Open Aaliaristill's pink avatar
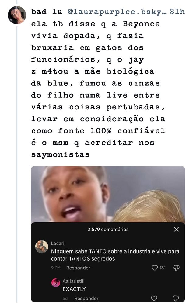The image size is (189, 304). (56, 283)
